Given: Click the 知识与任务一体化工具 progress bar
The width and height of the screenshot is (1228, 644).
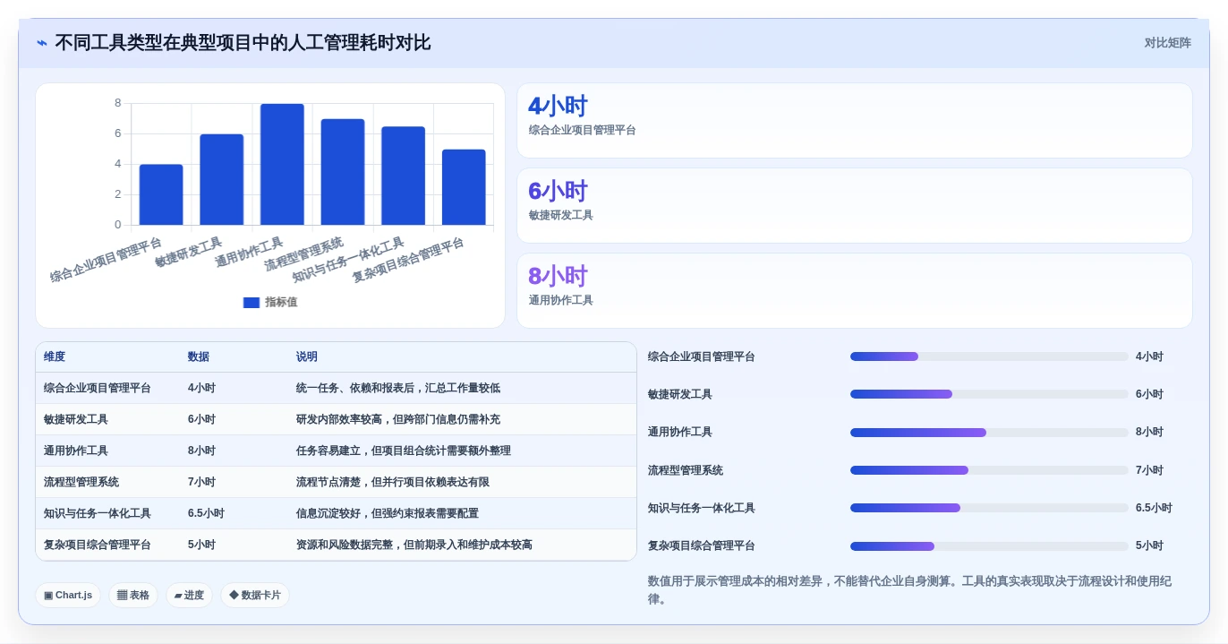Looking at the screenshot, I should [989, 508].
